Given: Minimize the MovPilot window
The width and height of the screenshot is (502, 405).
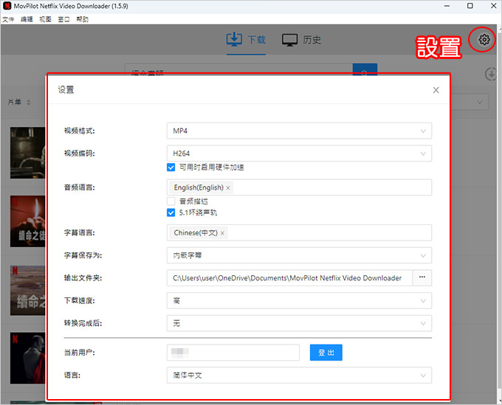Looking at the screenshot, I should (447, 6).
